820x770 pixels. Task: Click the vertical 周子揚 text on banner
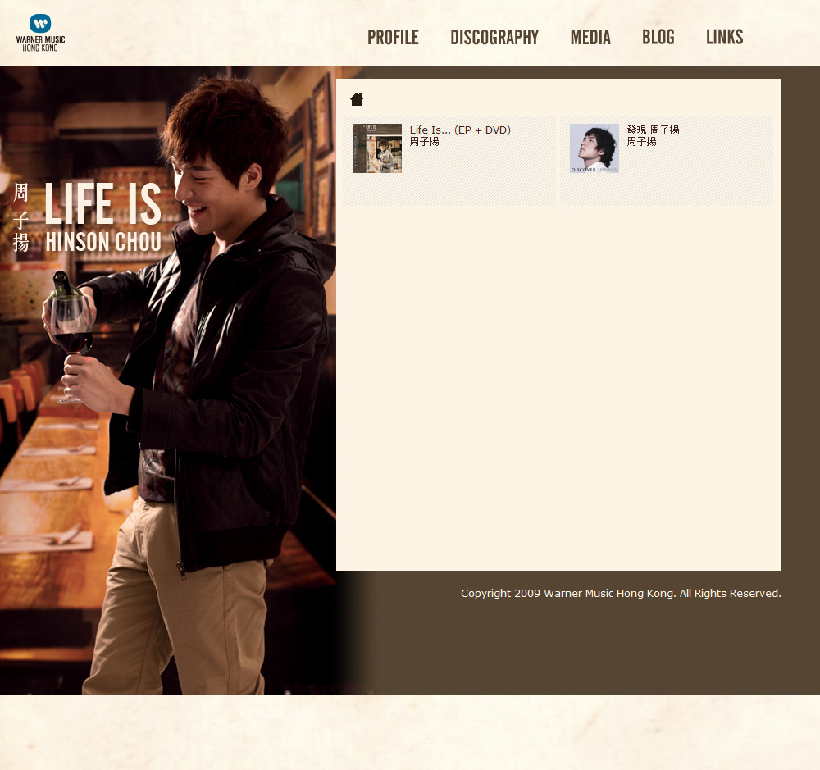coord(21,218)
